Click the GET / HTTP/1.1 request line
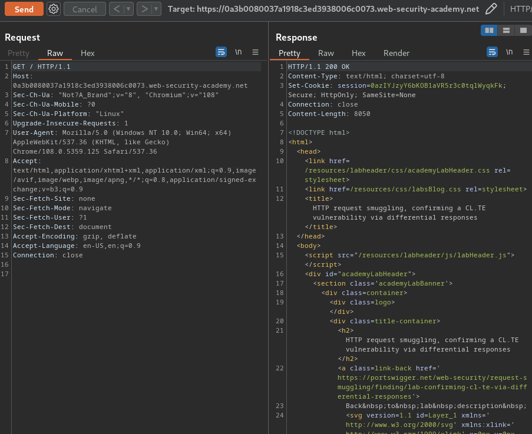The width and height of the screenshot is (532, 434). [42, 67]
